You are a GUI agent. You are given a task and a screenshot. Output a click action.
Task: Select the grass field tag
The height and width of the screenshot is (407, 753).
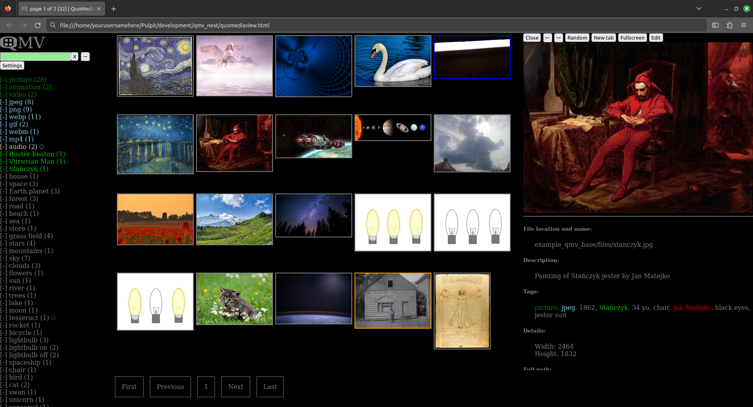[31, 236]
